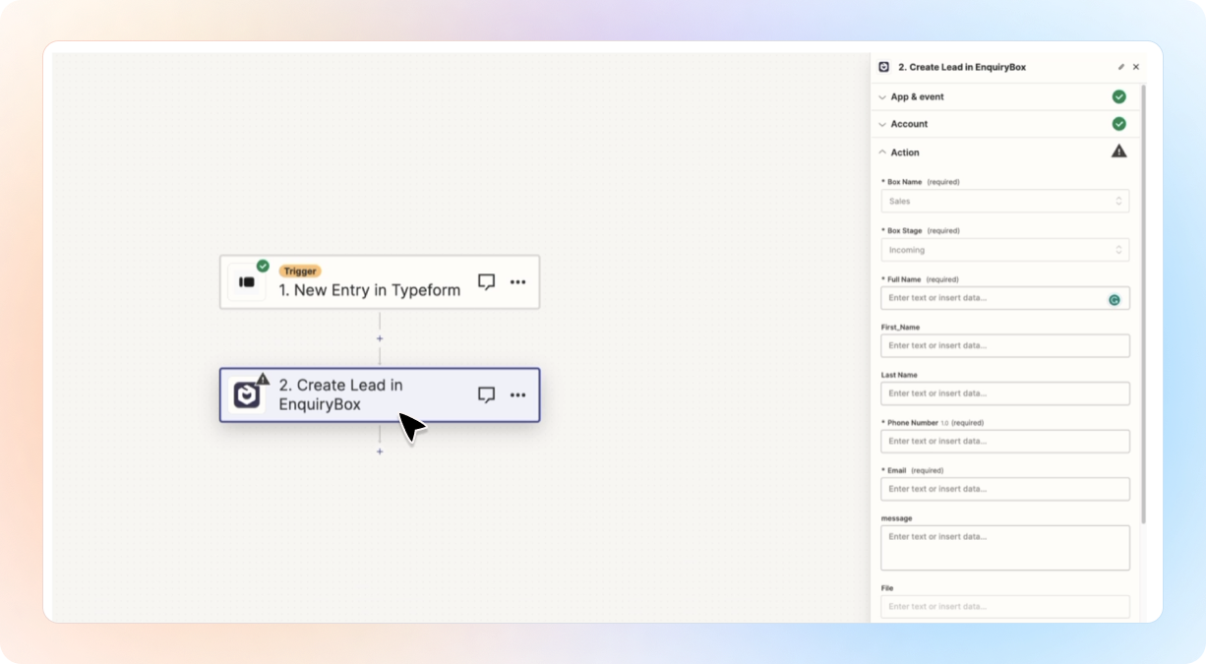This screenshot has height=664, width=1206.
Task: Click the pencil rename icon in panel header
Action: [1121, 67]
